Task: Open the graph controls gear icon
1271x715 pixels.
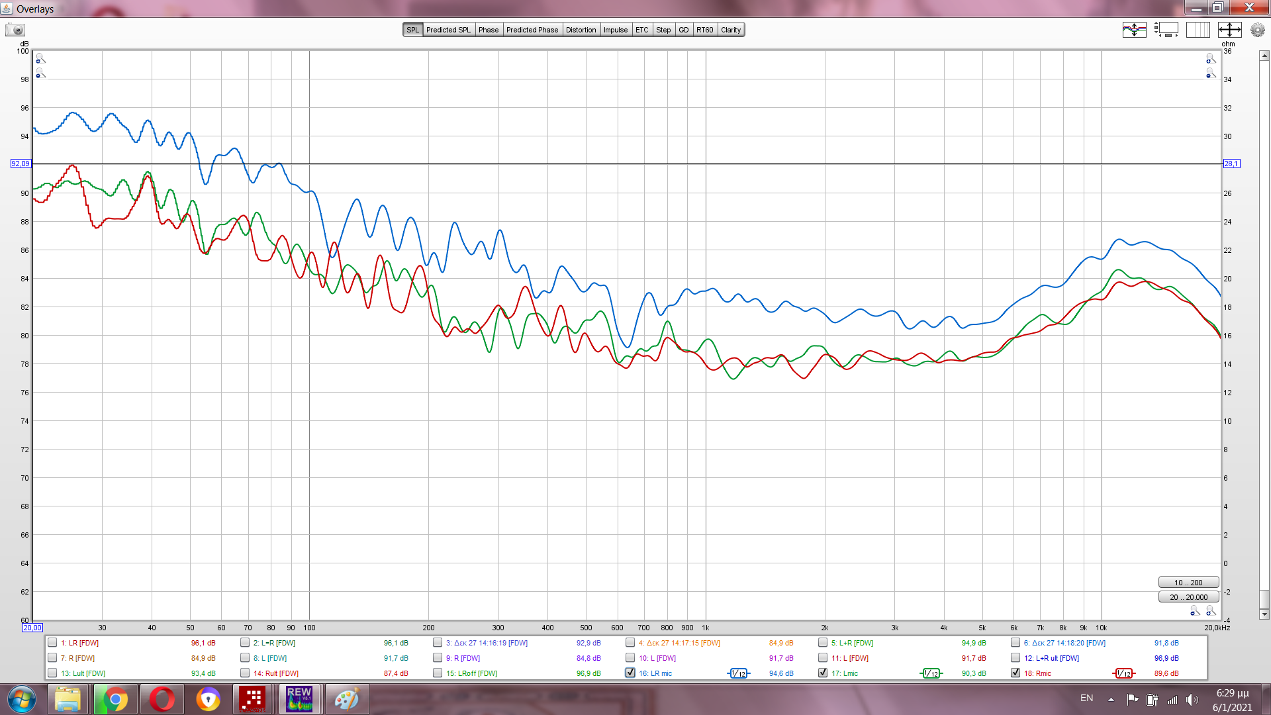Action: pyautogui.click(x=1257, y=30)
